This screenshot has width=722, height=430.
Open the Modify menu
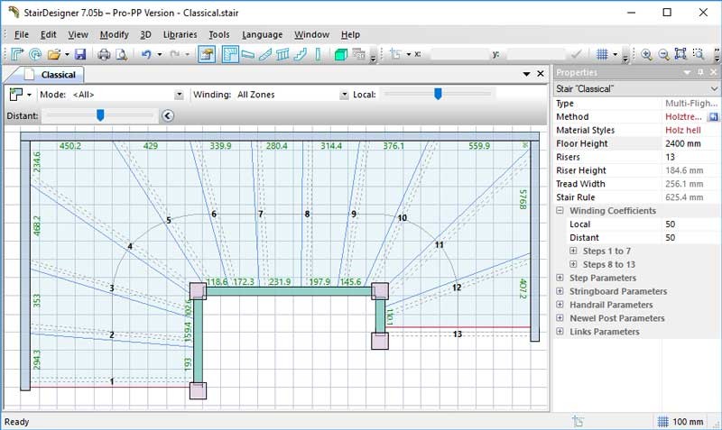coord(115,34)
